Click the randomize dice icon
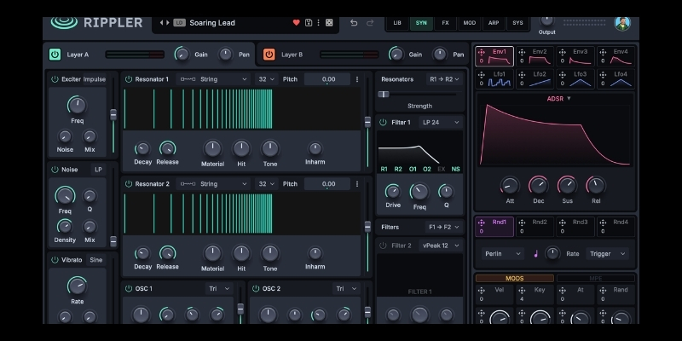 (329, 23)
